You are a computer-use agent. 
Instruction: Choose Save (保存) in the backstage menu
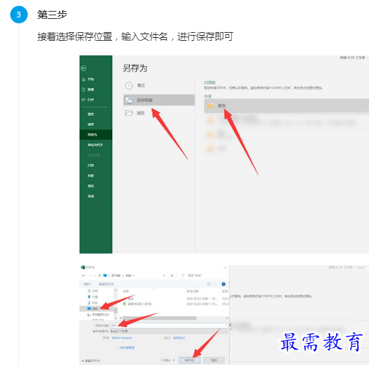pyautogui.click(x=90, y=125)
